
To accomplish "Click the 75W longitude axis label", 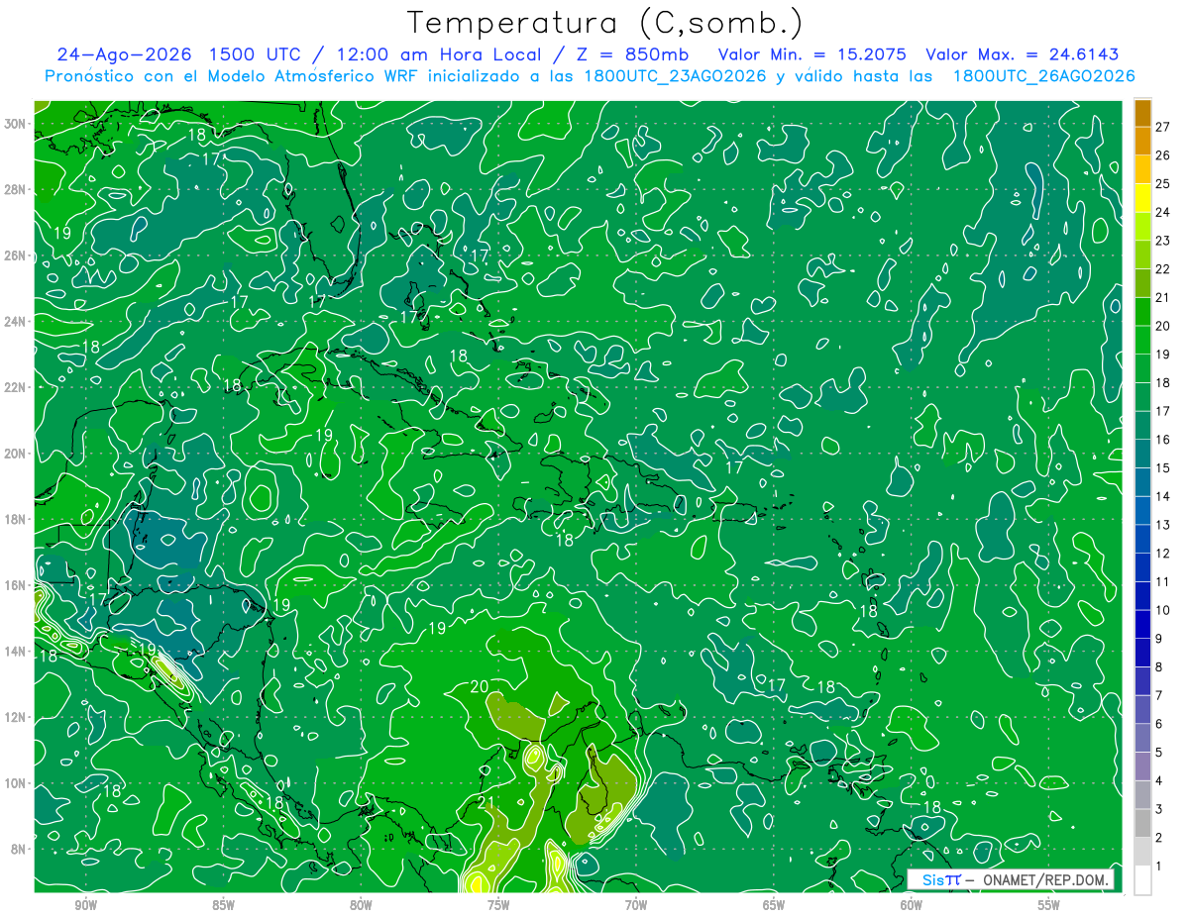I will [498, 905].
